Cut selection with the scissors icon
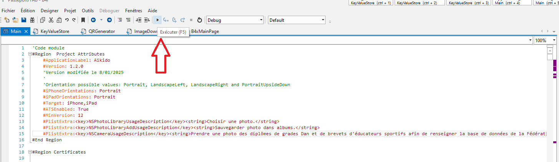Viewport: 559px width, 162px height. click(51, 20)
